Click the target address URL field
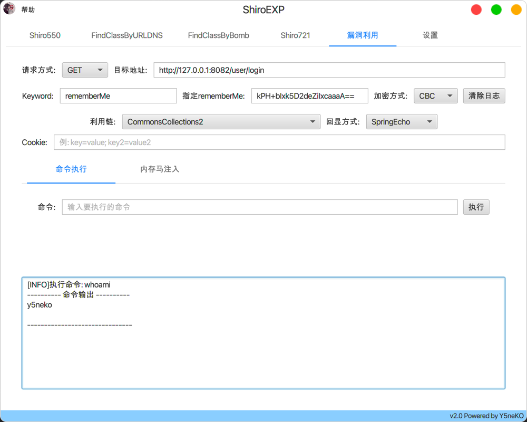The width and height of the screenshot is (527, 422). pos(329,70)
